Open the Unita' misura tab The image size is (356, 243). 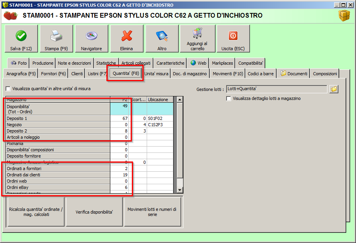(x=156, y=74)
